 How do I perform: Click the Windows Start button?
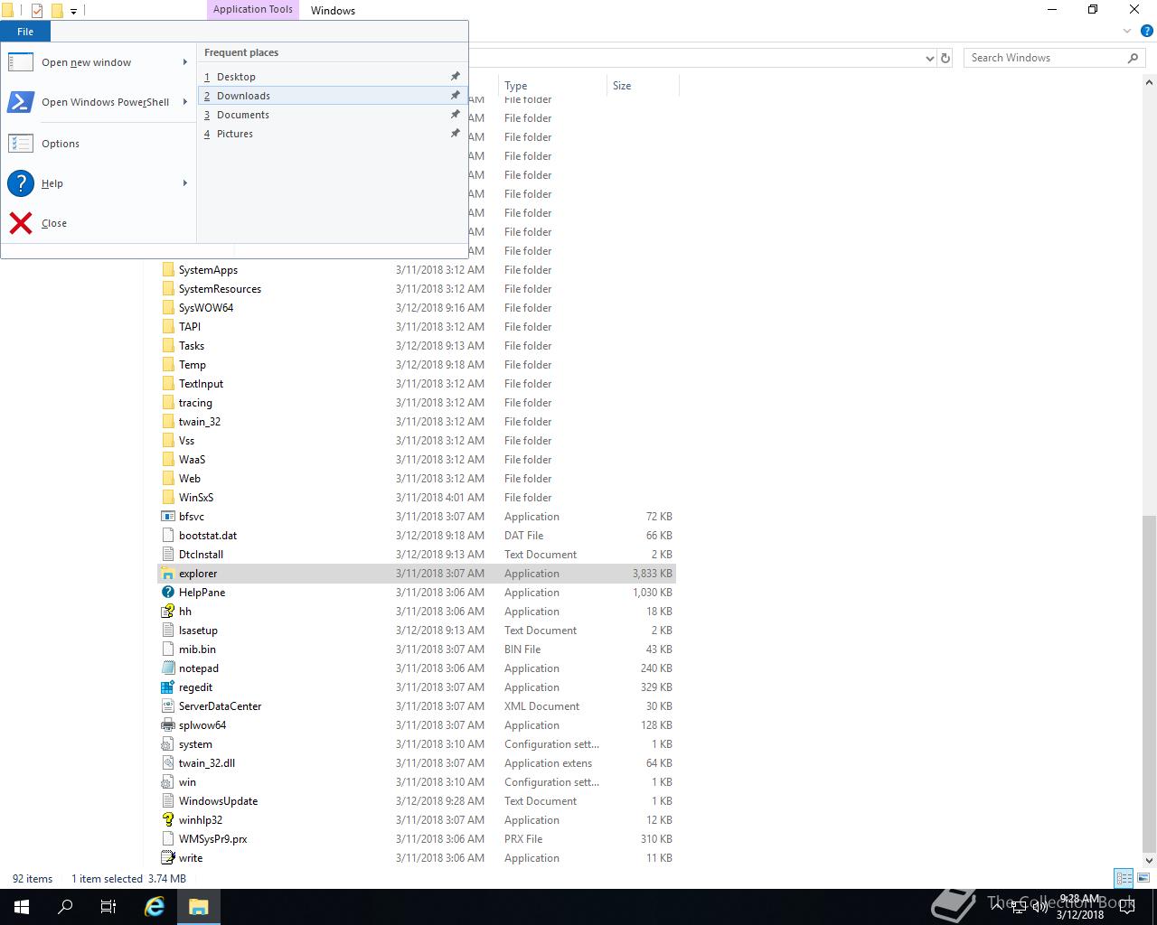coord(22,907)
